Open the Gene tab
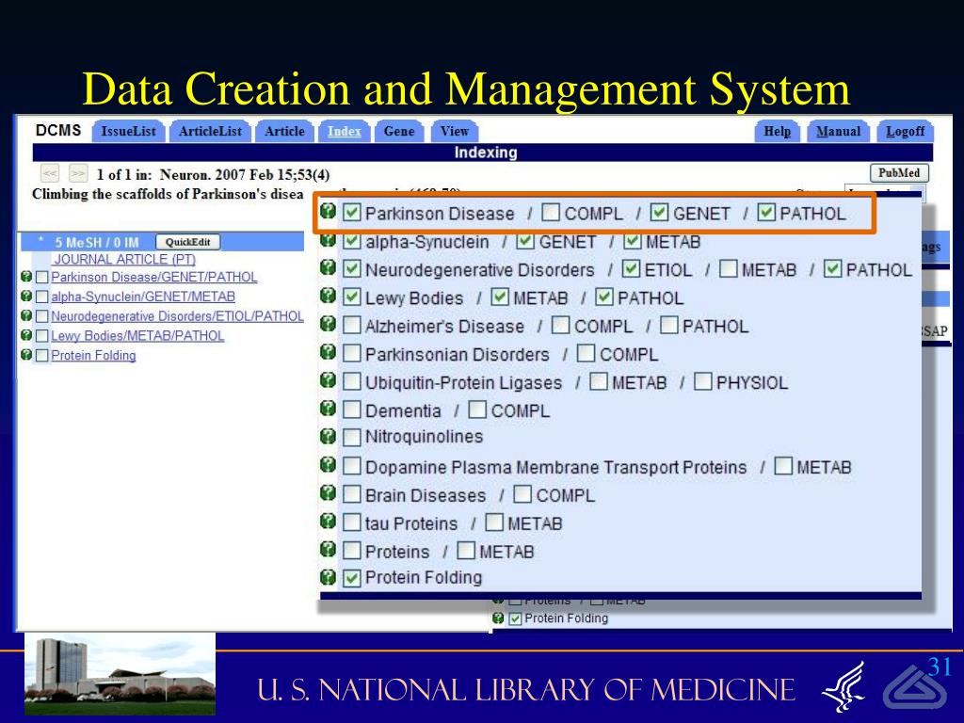Screen dimensions: 964x723 pos(399,131)
